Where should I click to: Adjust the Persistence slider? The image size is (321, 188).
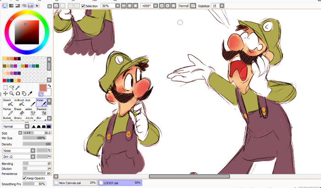pyautogui.click(x=37, y=173)
